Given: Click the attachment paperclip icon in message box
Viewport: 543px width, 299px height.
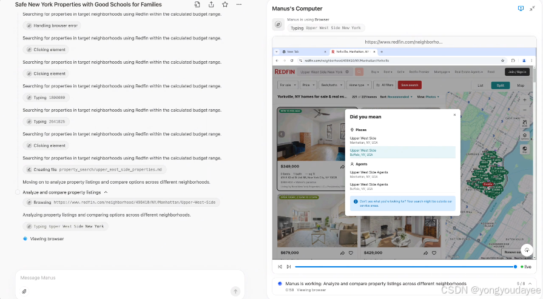Looking at the screenshot, I should (x=24, y=291).
